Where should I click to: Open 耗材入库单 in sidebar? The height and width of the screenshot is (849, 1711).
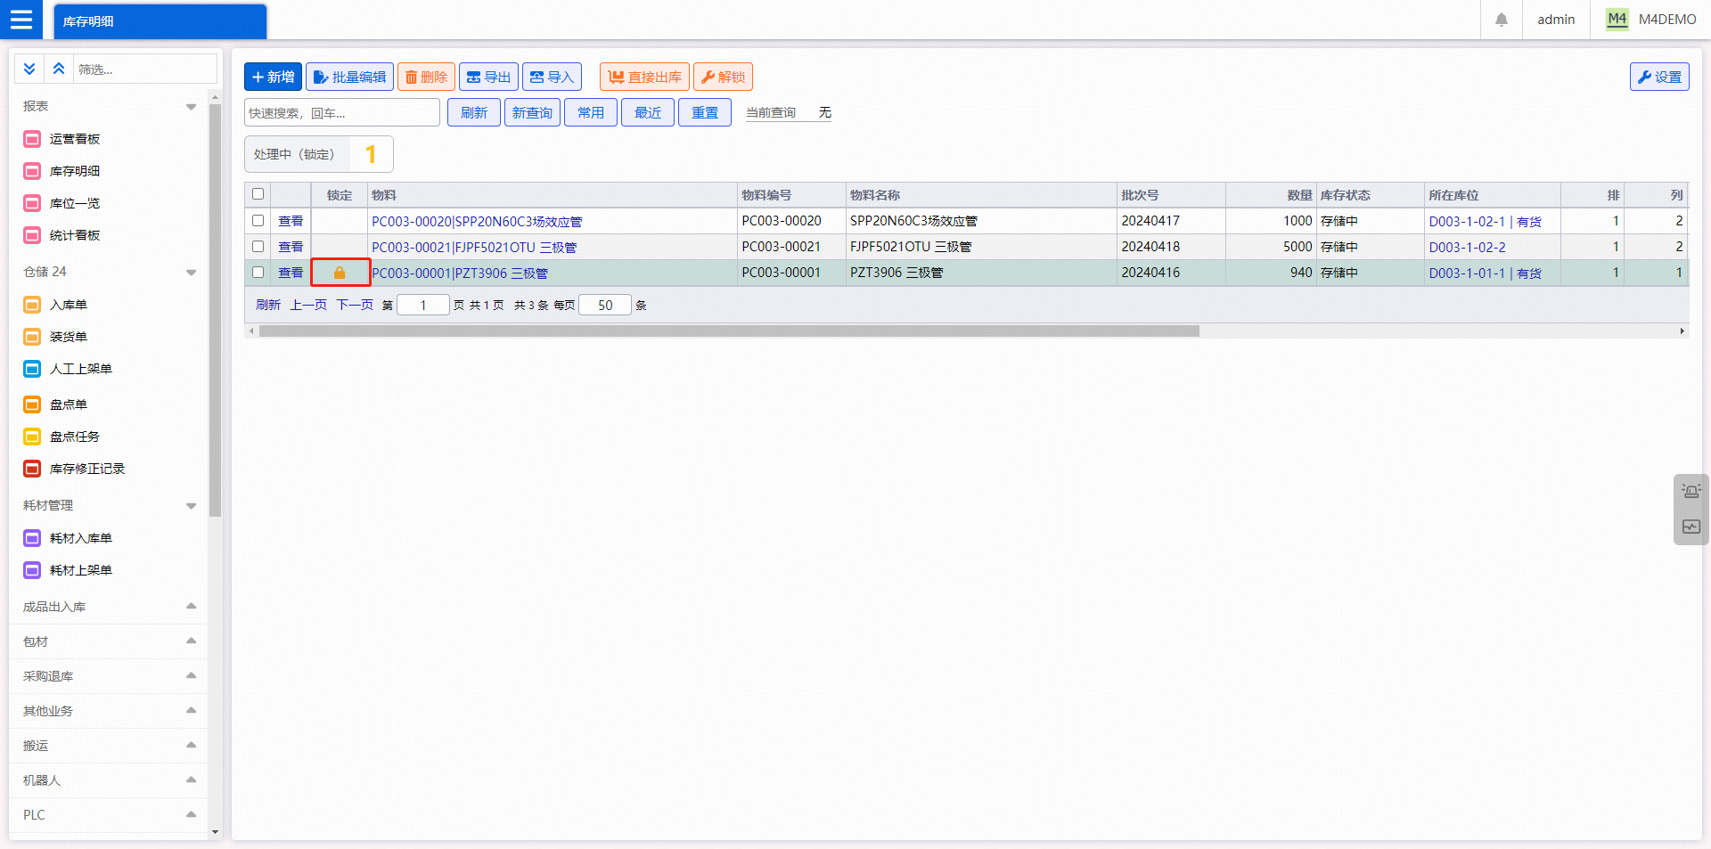[x=81, y=538]
